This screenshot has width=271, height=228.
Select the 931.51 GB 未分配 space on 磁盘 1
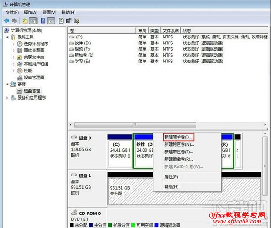tap(184, 189)
